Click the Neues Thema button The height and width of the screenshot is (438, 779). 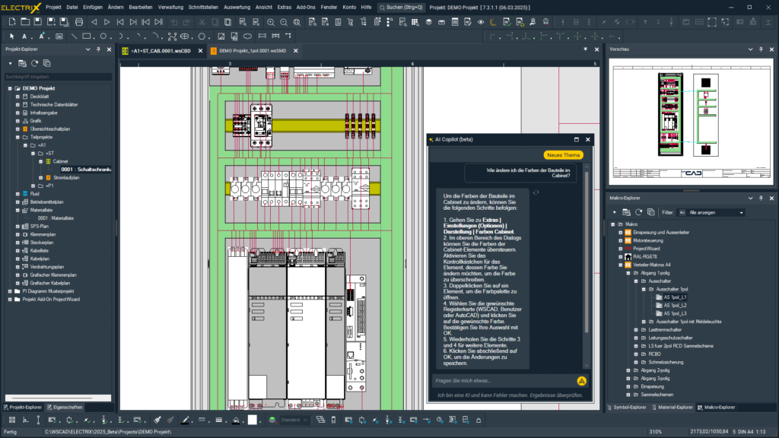[565, 155]
